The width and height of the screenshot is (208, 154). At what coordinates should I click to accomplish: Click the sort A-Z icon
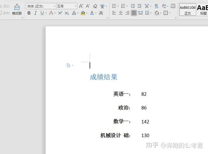157,6
